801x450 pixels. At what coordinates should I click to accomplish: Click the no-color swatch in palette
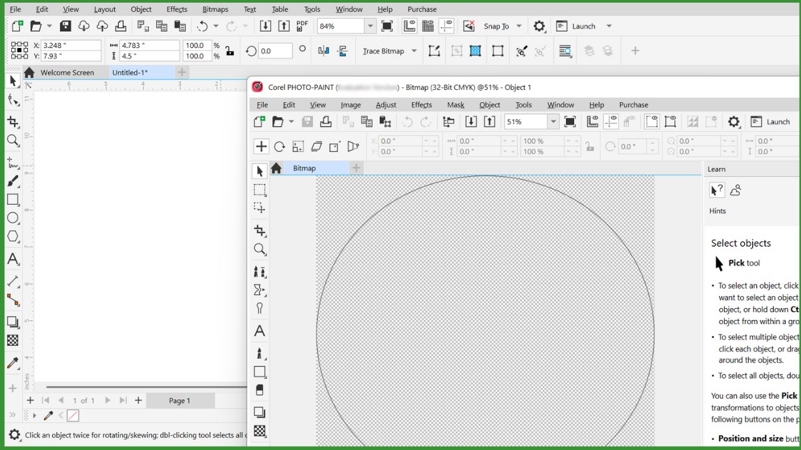73,415
